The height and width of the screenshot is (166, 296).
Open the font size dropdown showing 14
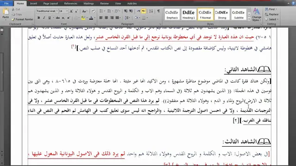[x=63, y=11]
